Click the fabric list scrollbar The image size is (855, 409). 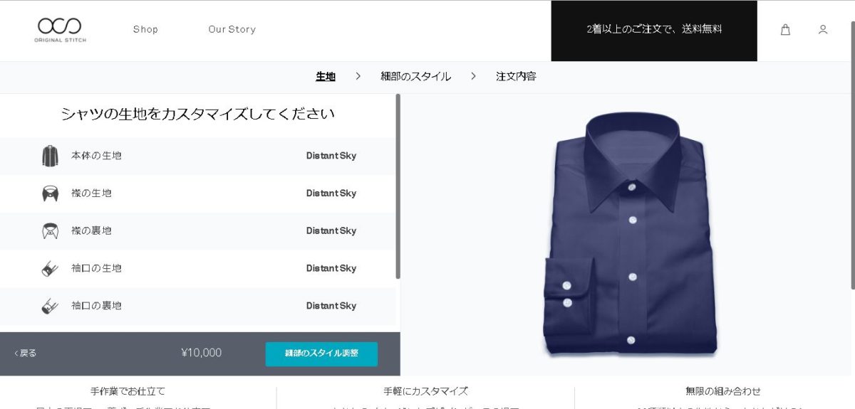pos(398,186)
